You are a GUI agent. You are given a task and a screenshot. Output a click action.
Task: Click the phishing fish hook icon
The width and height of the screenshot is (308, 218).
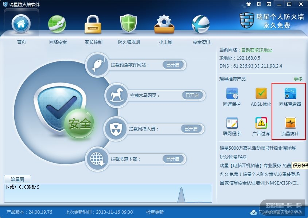(x=97, y=65)
